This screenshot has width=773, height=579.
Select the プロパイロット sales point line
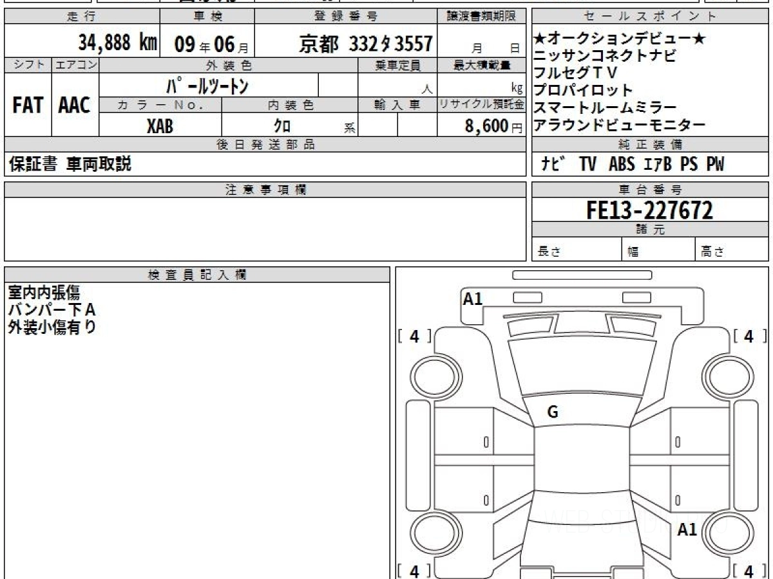point(584,90)
